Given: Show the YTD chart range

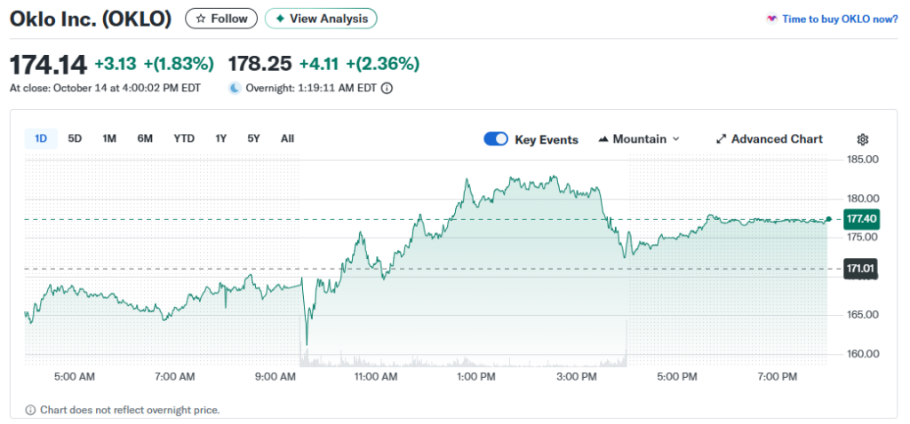Looking at the screenshot, I should [184, 138].
